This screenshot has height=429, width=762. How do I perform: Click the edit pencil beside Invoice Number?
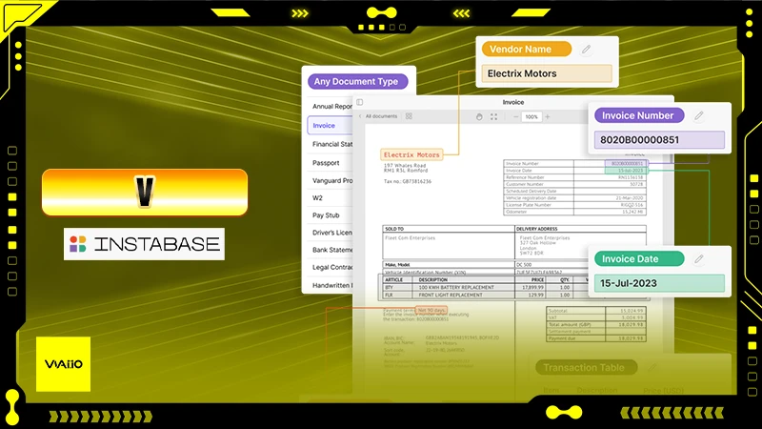[699, 115]
